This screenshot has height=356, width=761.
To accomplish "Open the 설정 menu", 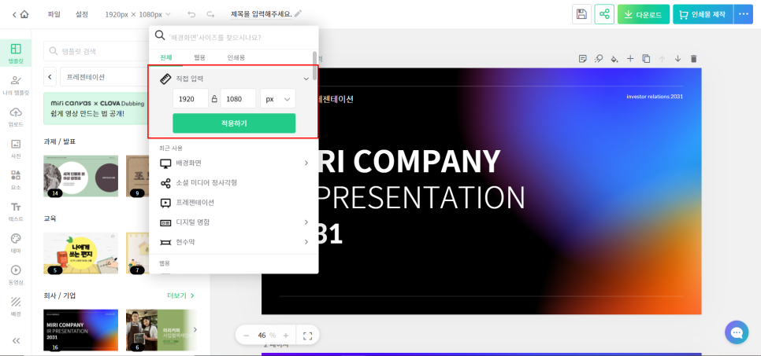I will 82,14.
